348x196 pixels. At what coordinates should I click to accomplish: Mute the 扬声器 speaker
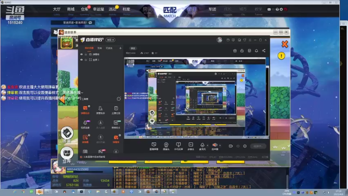coord(214,146)
